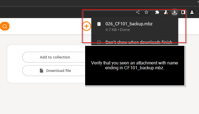Click the downloaded file type icon
Image resolution: width=199 pixels, height=114 pixels.
99,24
